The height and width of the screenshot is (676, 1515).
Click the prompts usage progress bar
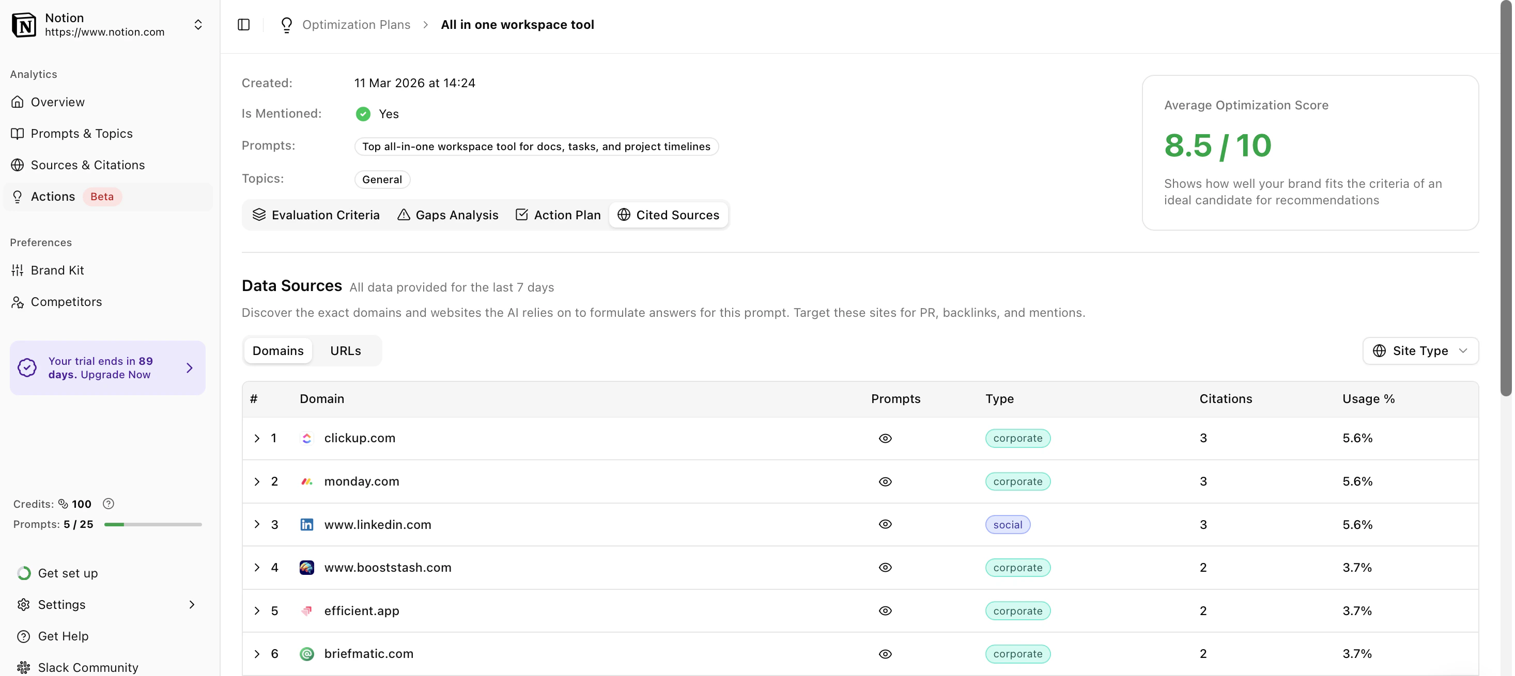tap(153, 524)
